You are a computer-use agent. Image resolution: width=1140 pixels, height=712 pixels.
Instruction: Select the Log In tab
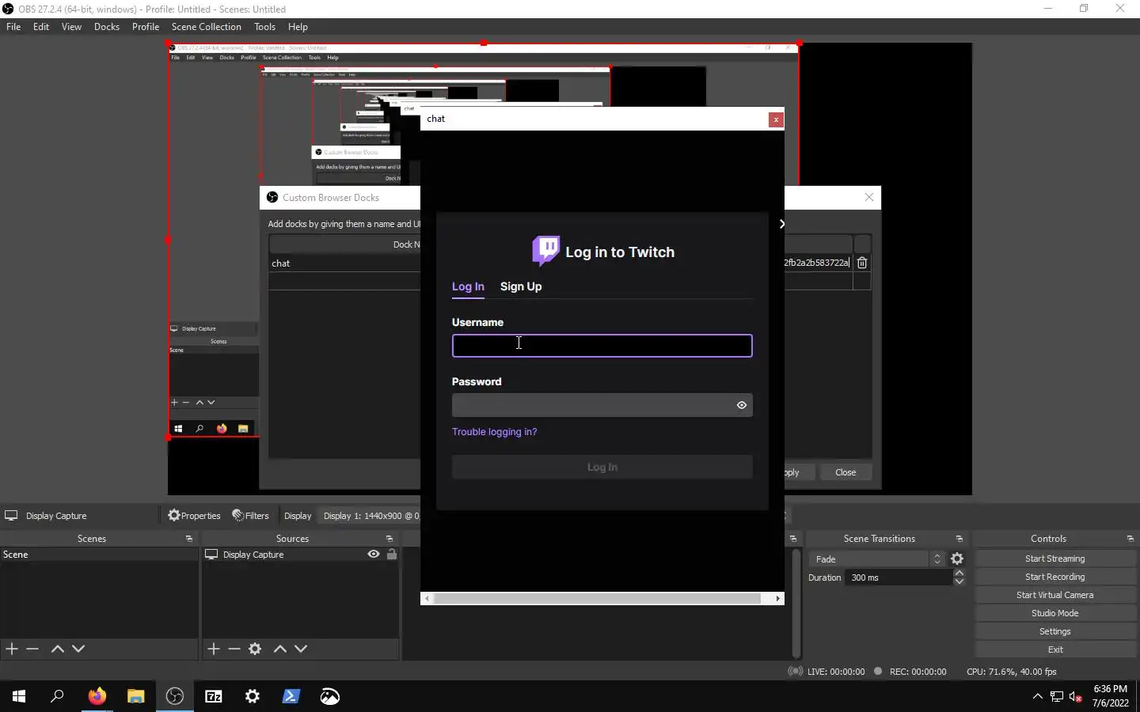click(x=468, y=286)
